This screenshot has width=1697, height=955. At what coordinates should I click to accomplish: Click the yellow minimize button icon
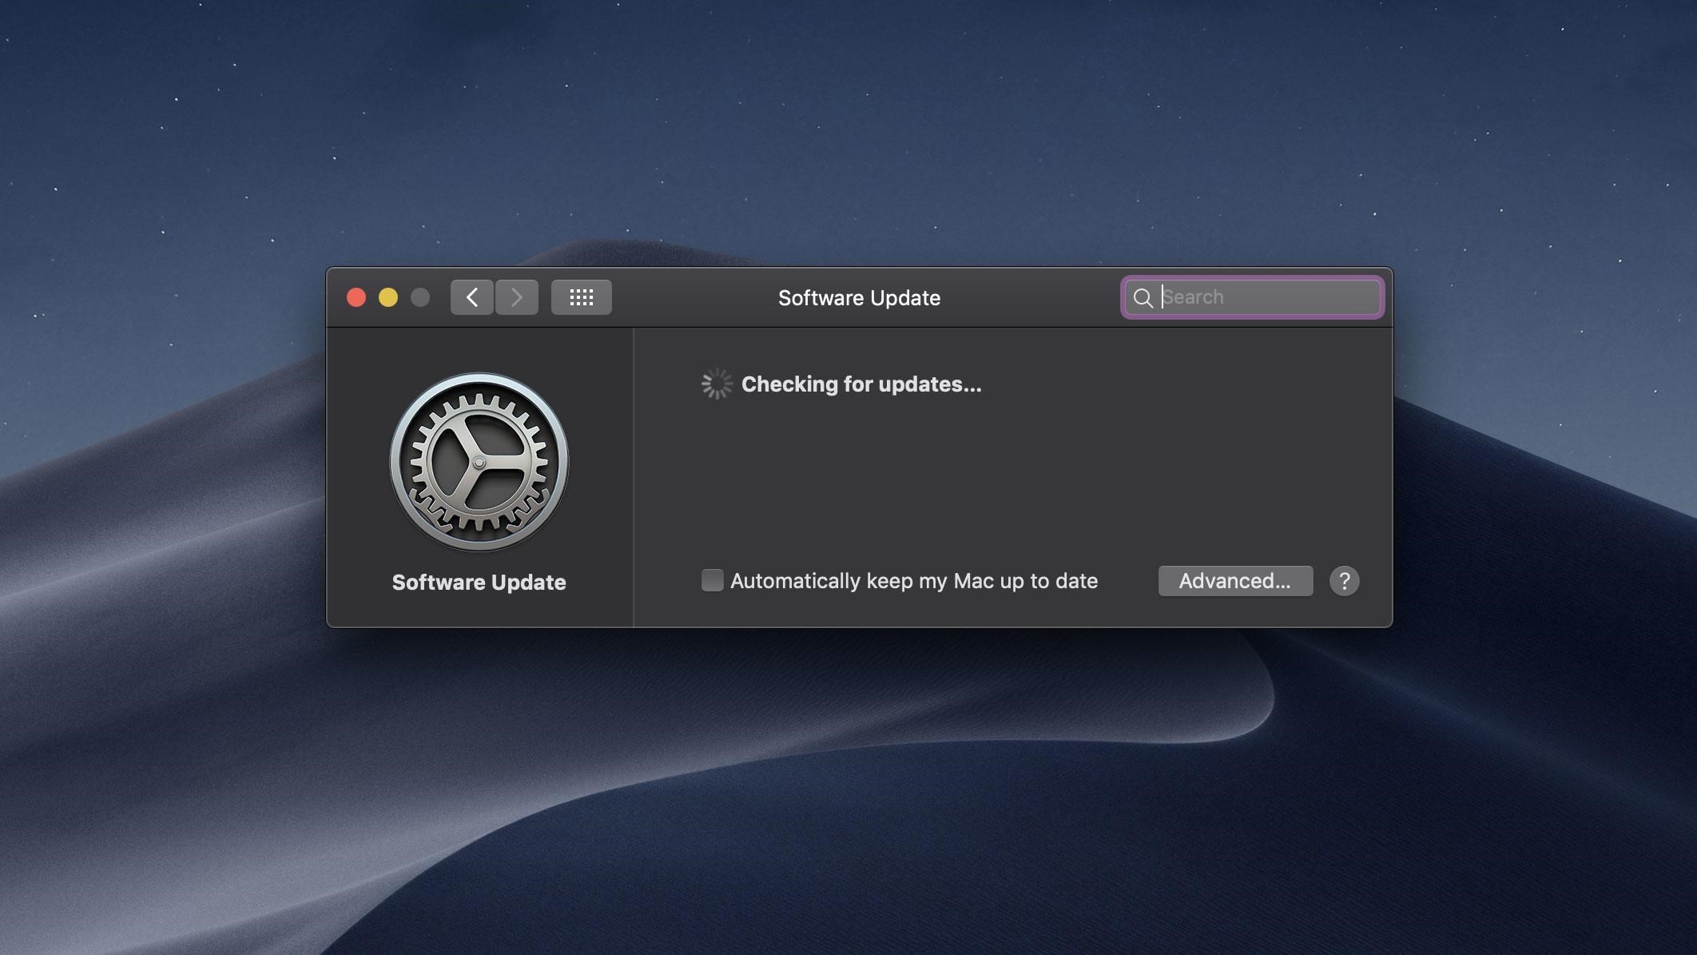[x=388, y=297]
